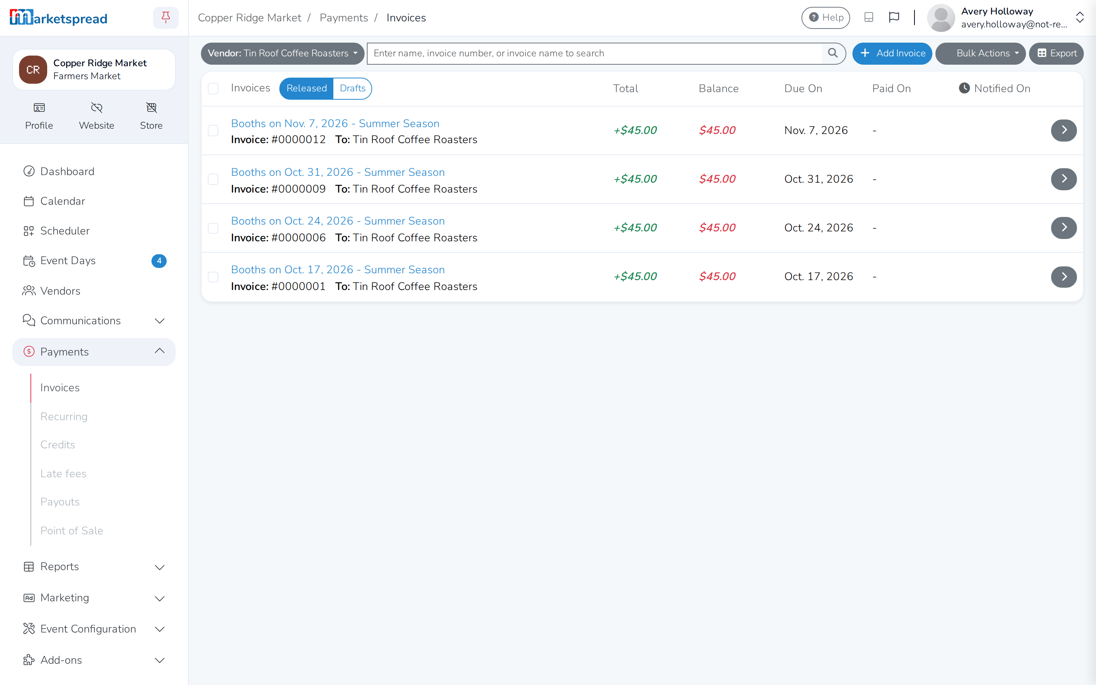Click the Notified On clock icon
This screenshot has height=685, width=1096.
point(965,88)
